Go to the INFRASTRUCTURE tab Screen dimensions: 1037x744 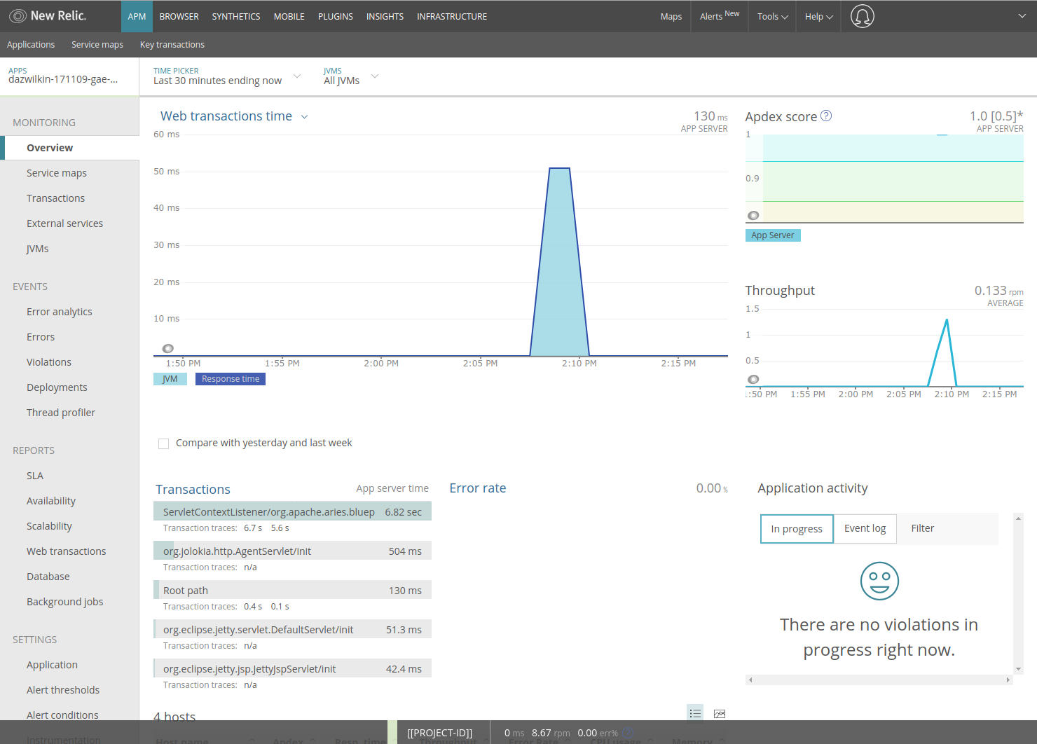452,16
